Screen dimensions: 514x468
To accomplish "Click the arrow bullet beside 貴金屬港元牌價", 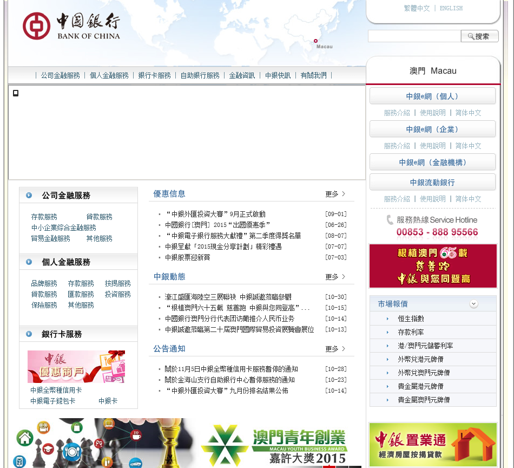I will click(387, 387).
